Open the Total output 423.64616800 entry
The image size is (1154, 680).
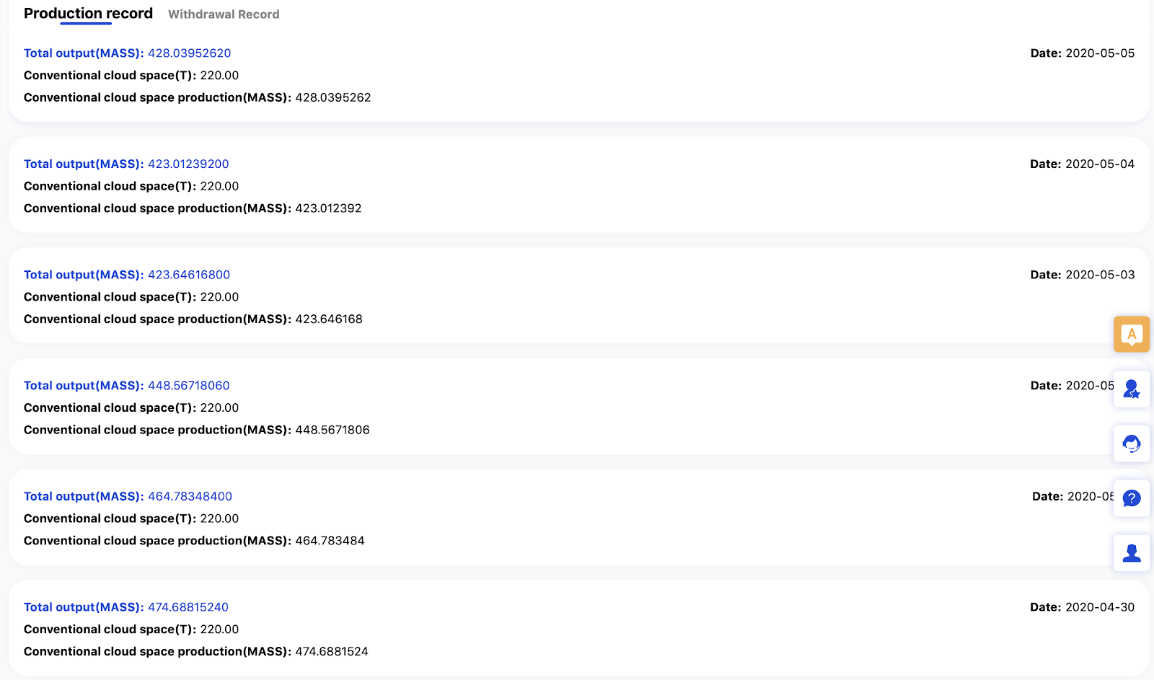127,275
